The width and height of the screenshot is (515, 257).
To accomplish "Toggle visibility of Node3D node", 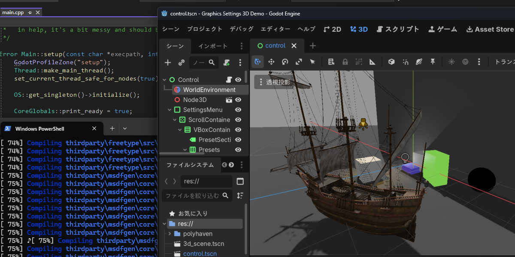I will tap(238, 100).
